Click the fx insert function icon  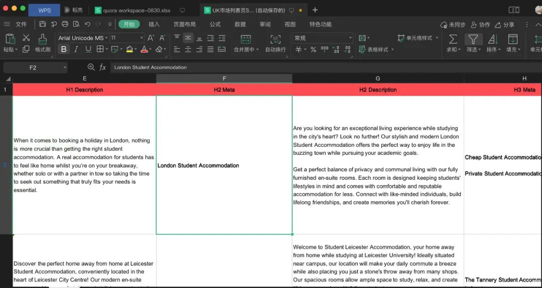(x=102, y=67)
